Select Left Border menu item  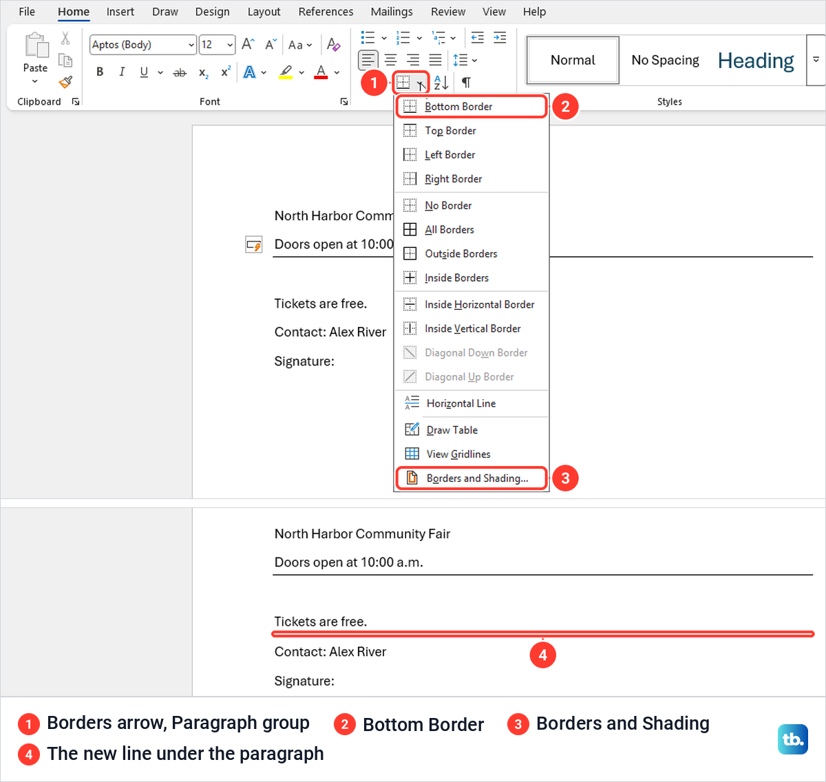(x=472, y=155)
